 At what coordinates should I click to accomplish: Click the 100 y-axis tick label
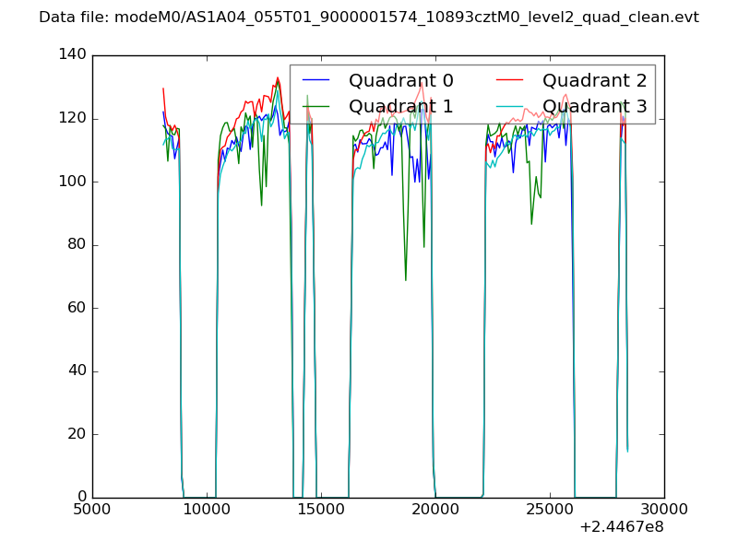[x=72, y=182]
